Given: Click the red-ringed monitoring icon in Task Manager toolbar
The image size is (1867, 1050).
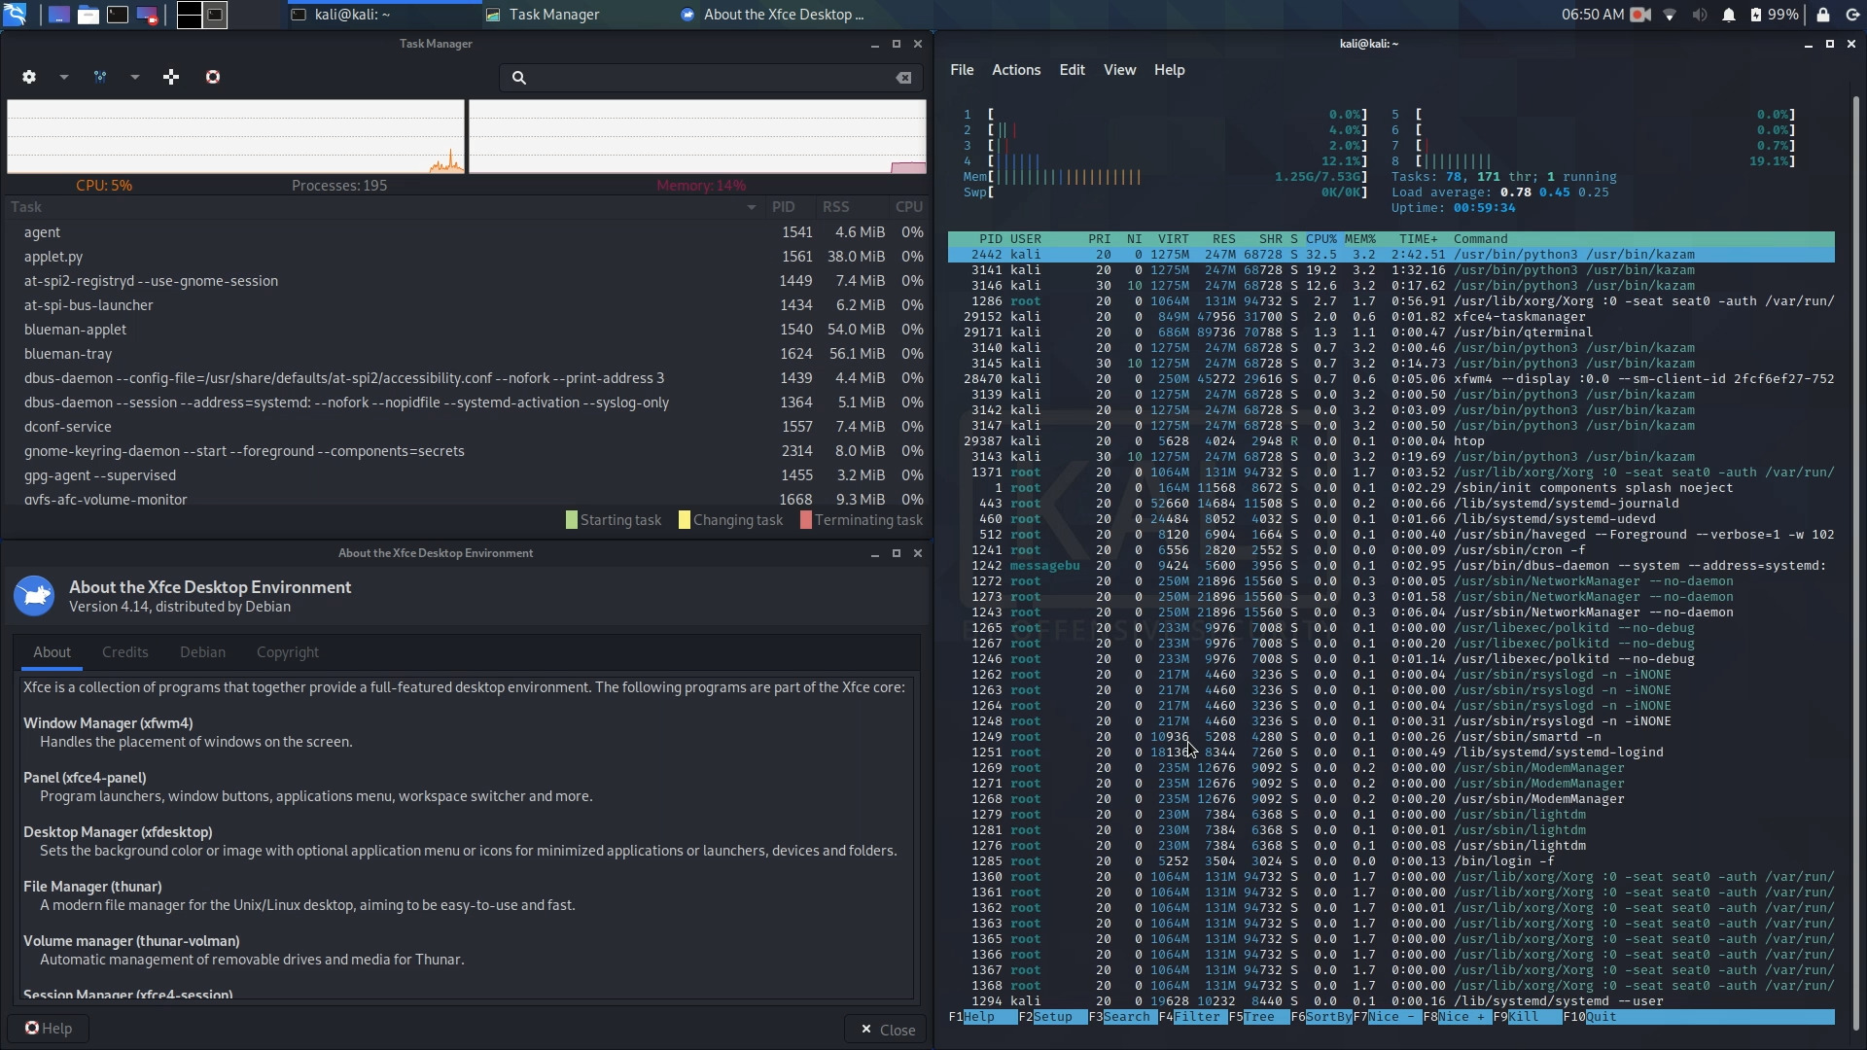Looking at the screenshot, I should coord(213,77).
